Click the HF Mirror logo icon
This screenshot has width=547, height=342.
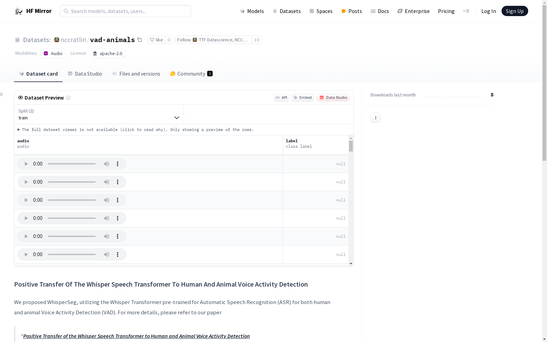19,11
